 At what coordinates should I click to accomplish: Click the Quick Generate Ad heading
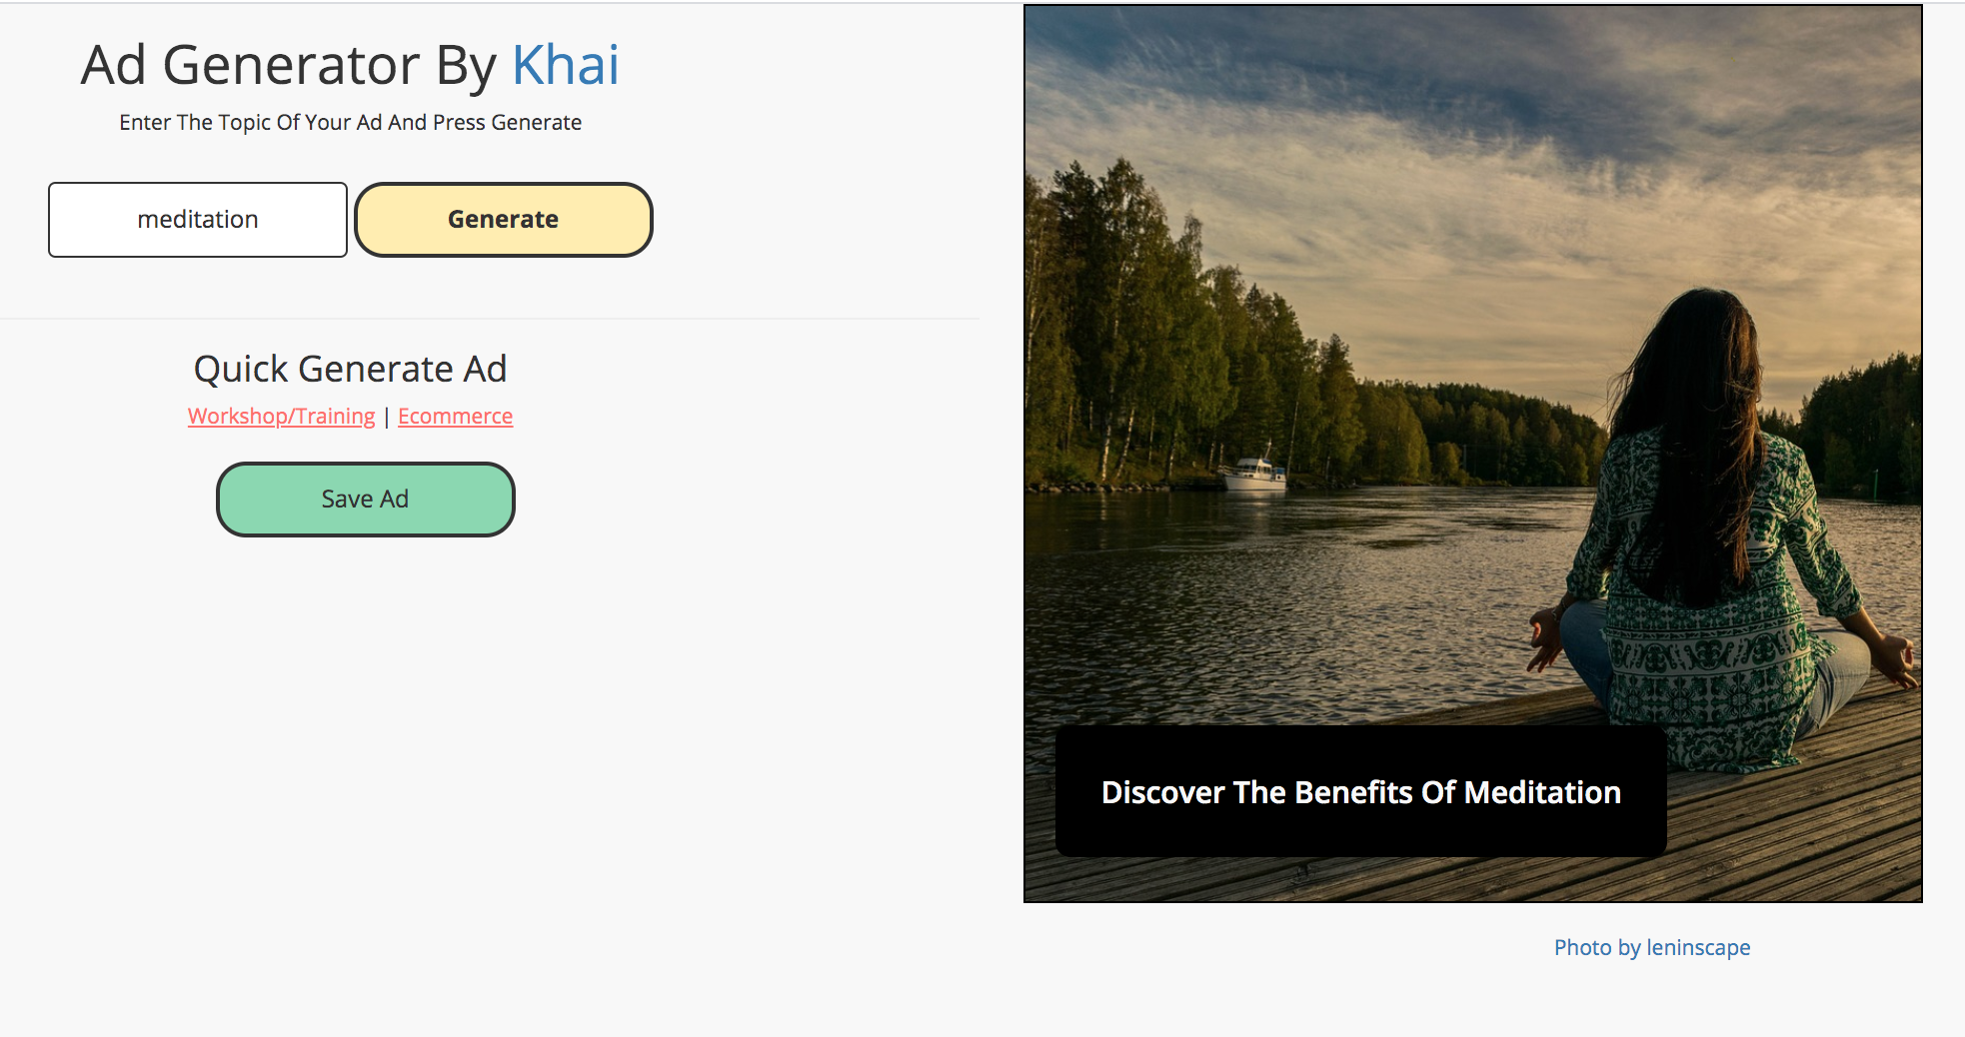352,368
